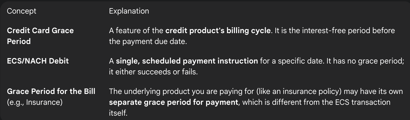The width and height of the screenshot is (410, 120).
Task: Click "The underlying product" text
Action: point(145,91)
